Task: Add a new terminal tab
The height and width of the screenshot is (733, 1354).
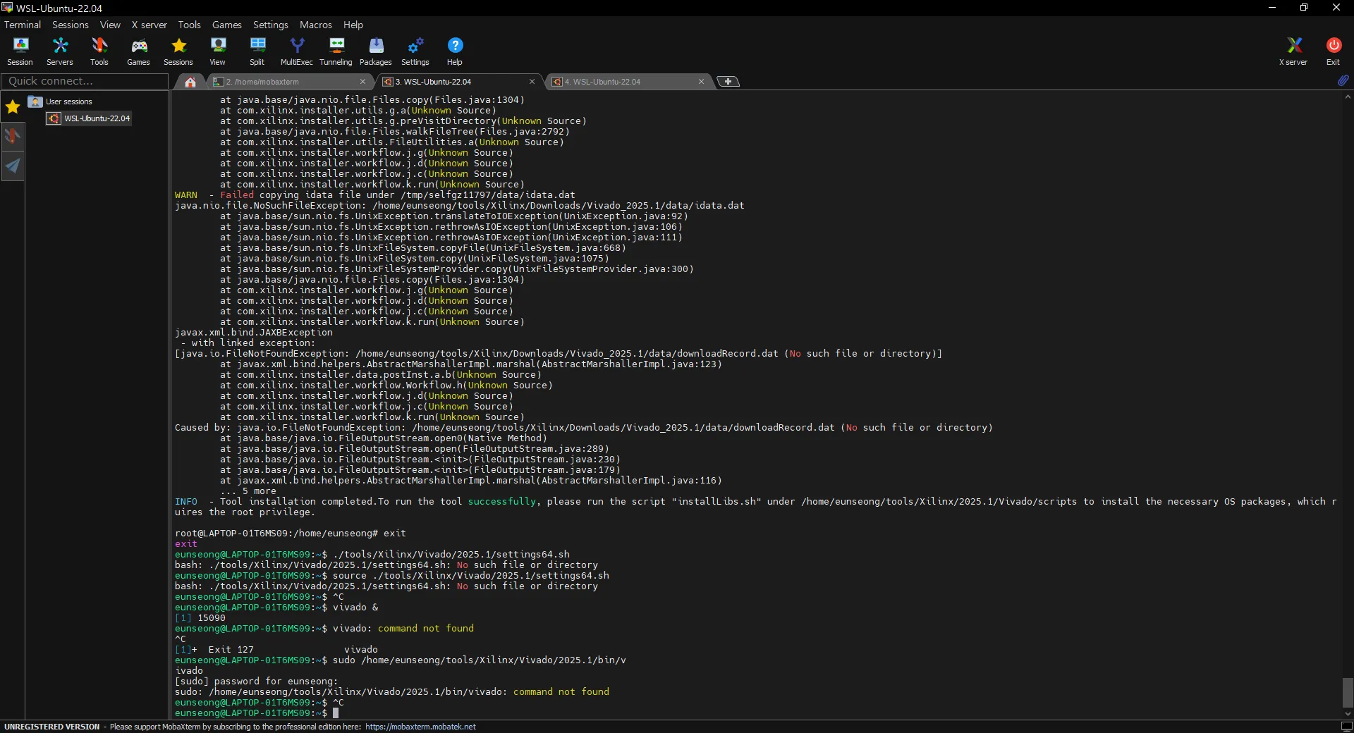Action: tap(728, 82)
